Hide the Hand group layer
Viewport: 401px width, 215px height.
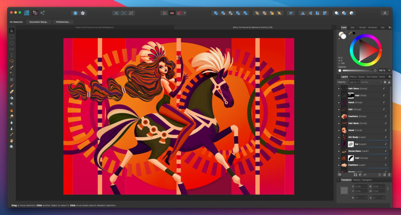[384, 102]
